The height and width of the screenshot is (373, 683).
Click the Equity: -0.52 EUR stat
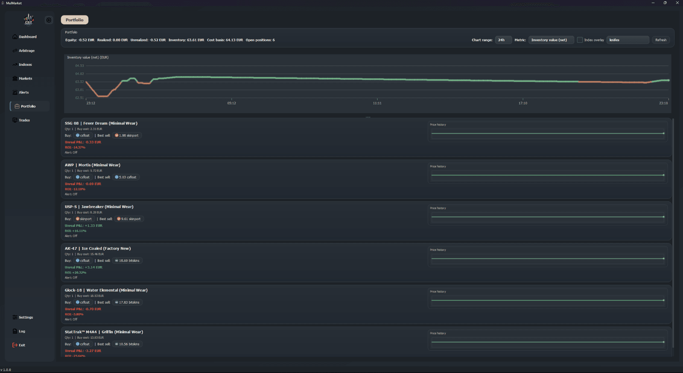point(80,40)
